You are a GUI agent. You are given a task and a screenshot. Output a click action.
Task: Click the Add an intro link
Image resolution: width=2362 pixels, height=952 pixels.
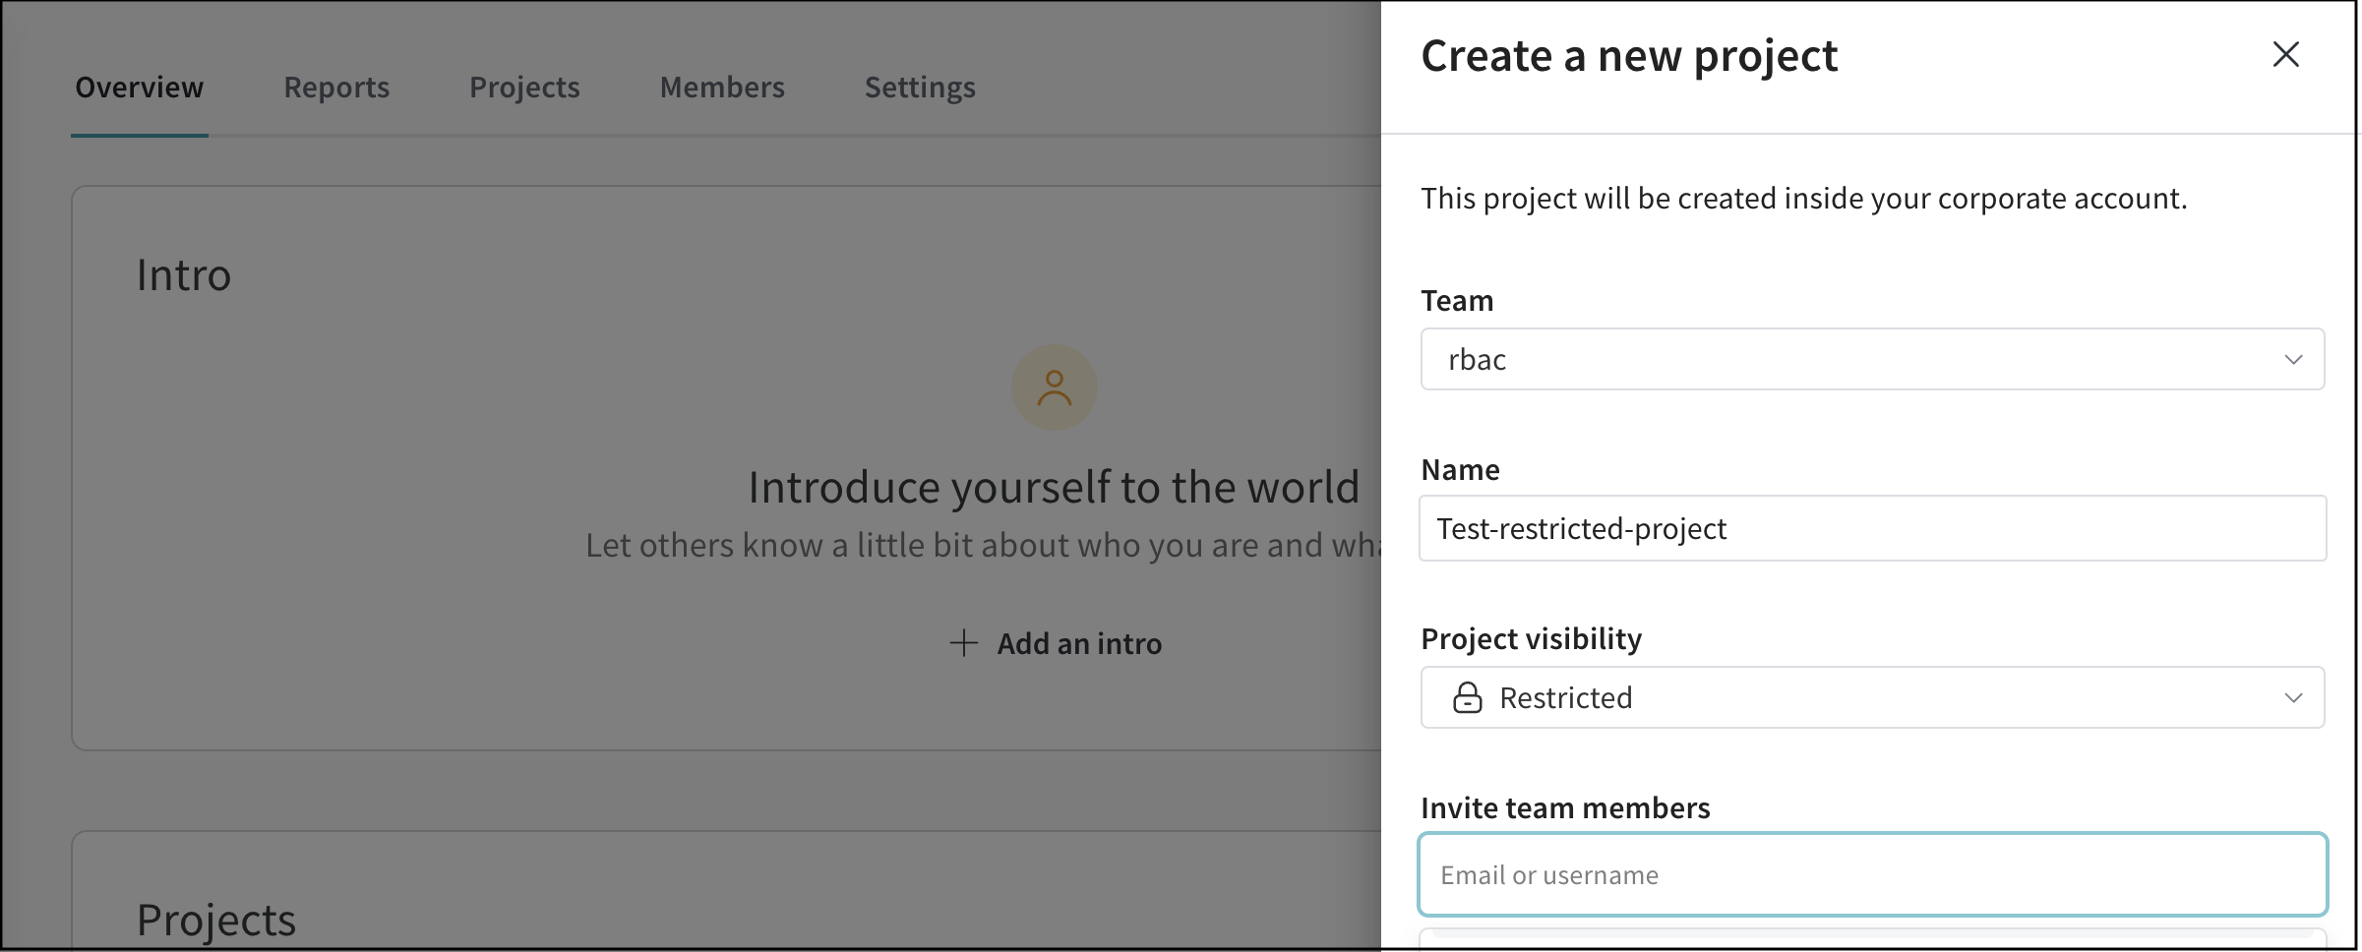pos(1078,643)
